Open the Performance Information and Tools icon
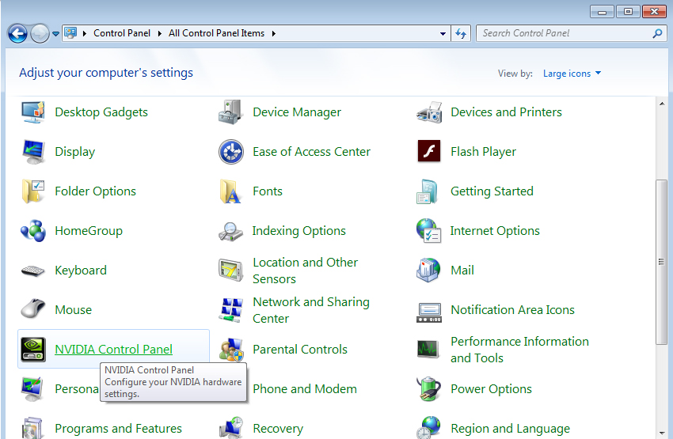The width and height of the screenshot is (673, 439). [x=428, y=349]
